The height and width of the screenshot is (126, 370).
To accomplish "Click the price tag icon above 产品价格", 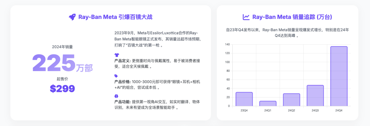I will (116, 76).
